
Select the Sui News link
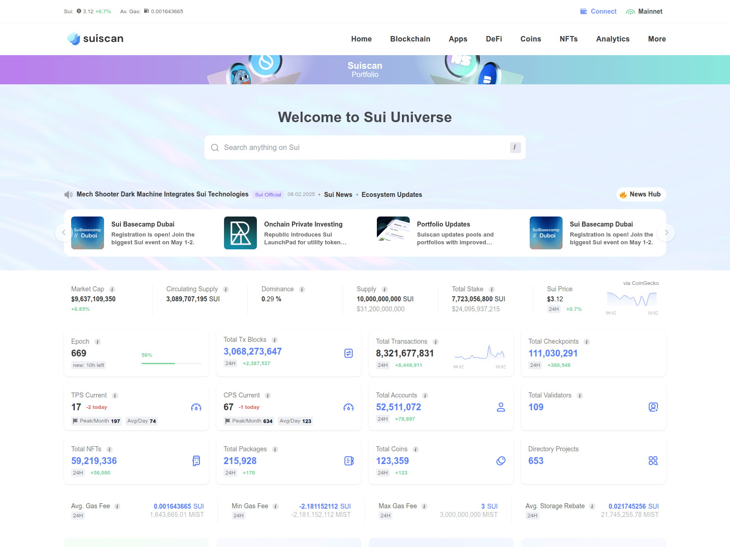(338, 195)
